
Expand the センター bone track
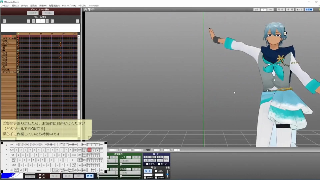coord(2,43)
